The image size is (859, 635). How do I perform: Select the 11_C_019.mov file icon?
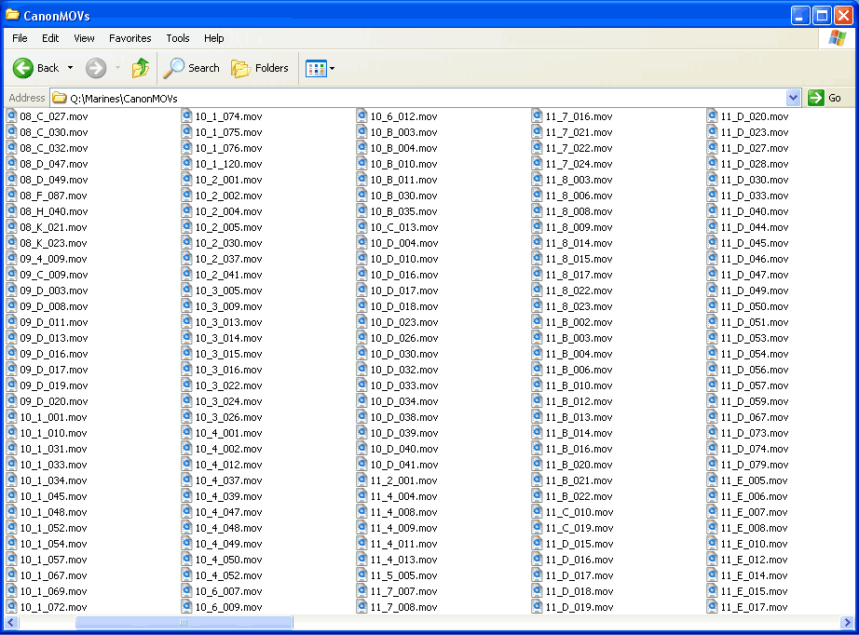click(537, 528)
